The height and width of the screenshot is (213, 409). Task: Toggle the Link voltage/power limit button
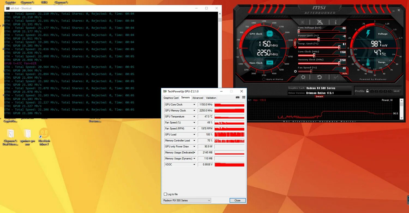click(x=295, y=44)
